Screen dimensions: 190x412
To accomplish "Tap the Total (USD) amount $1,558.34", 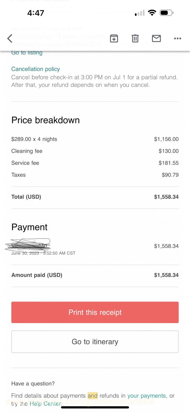I will [166, 197].
